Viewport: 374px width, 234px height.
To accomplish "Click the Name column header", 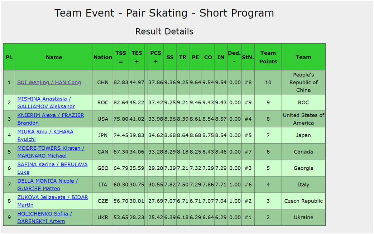I will (54, 57).
